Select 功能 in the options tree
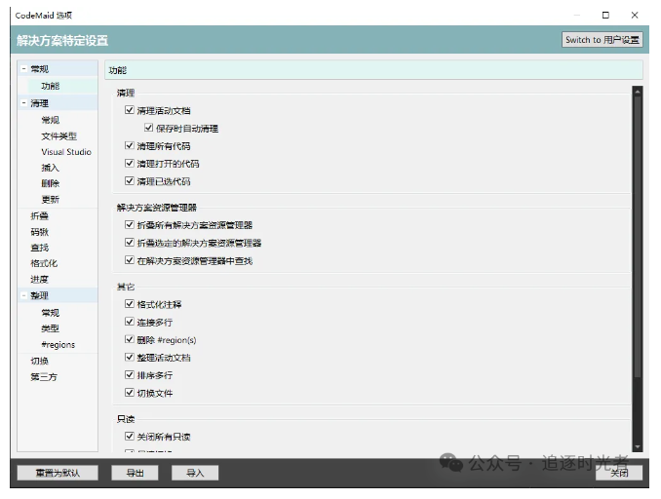The width and height of the screenshot is (661, 499). [x=50, y=86]
